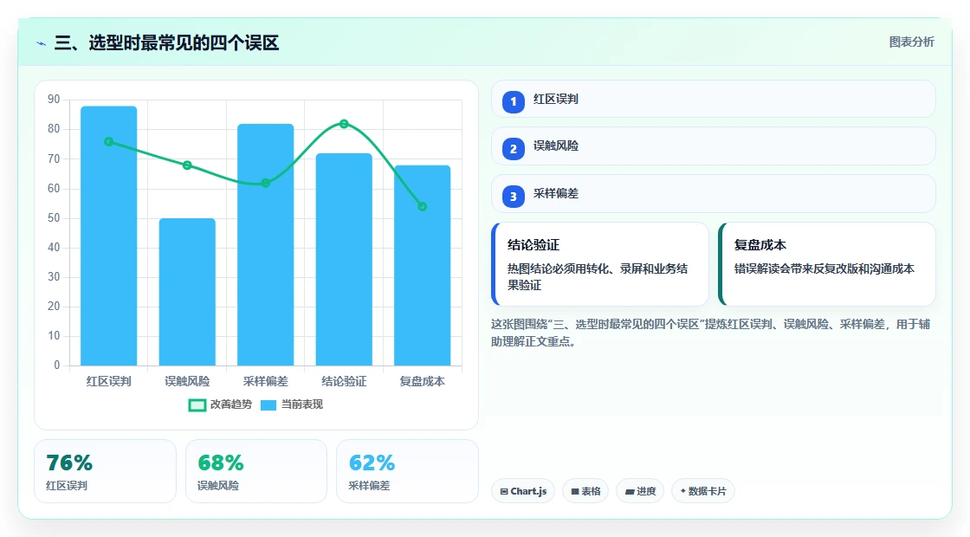The height and width of the screenshot is (537, 970).
Task: Click the heading 三、选型时最常见的四个误区
Action: [167, 42]
